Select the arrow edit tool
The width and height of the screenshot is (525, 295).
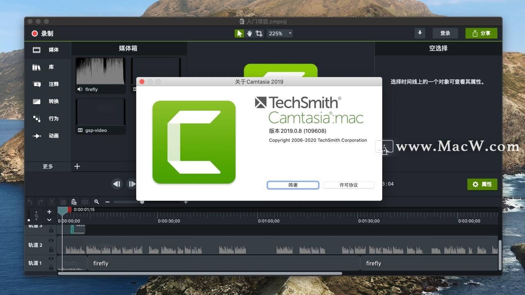point(240,34)
